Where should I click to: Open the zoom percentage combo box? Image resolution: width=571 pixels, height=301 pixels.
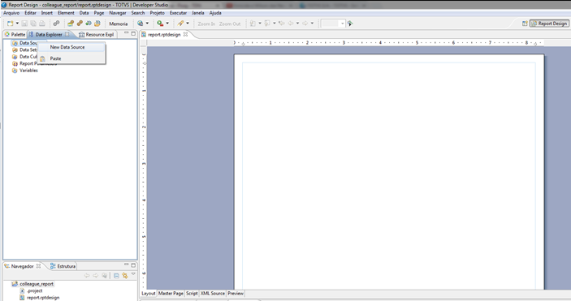pyautogui.click(x=333, y=24)
